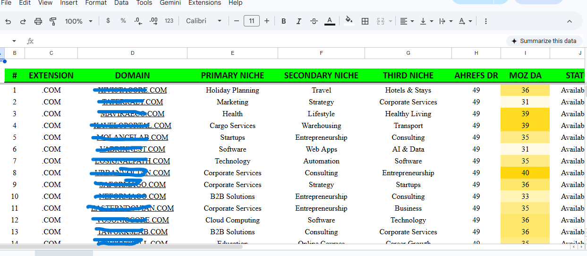The width and height of the screenshot is (587, 256).
Task: Open the borders menu
Action: (365, 21)
